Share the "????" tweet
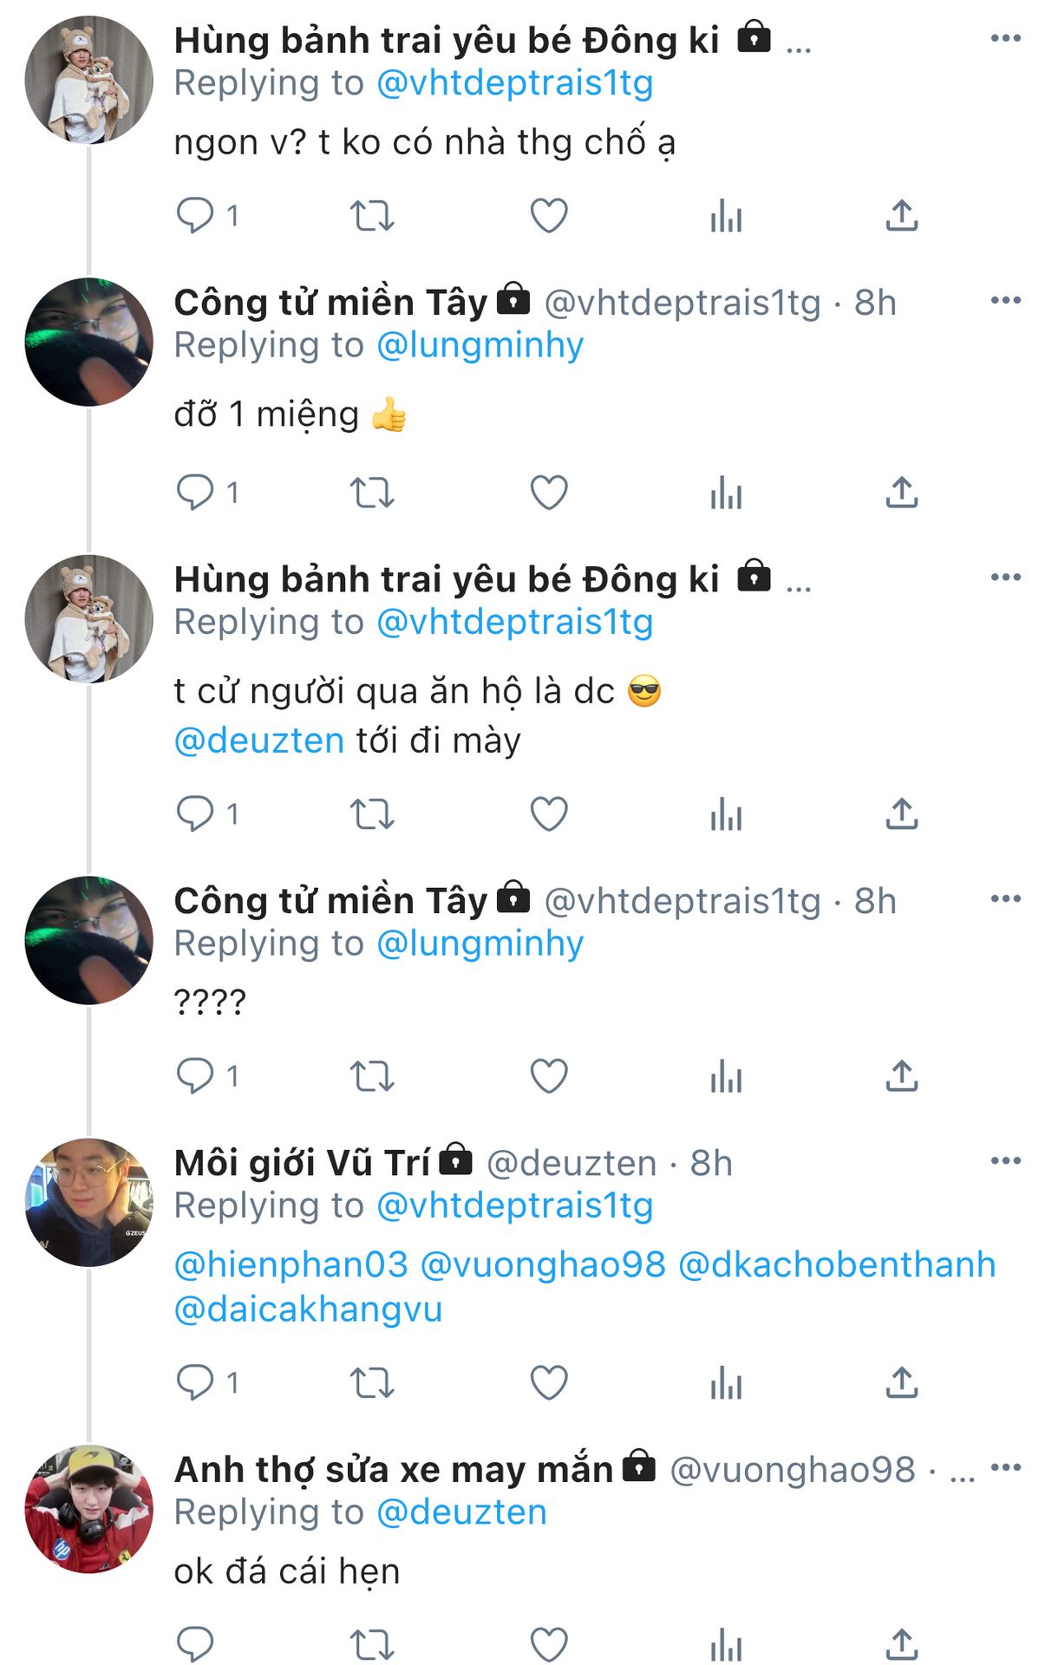This screenshot has width=1058, height=1665. click(x=902, y=1076)
